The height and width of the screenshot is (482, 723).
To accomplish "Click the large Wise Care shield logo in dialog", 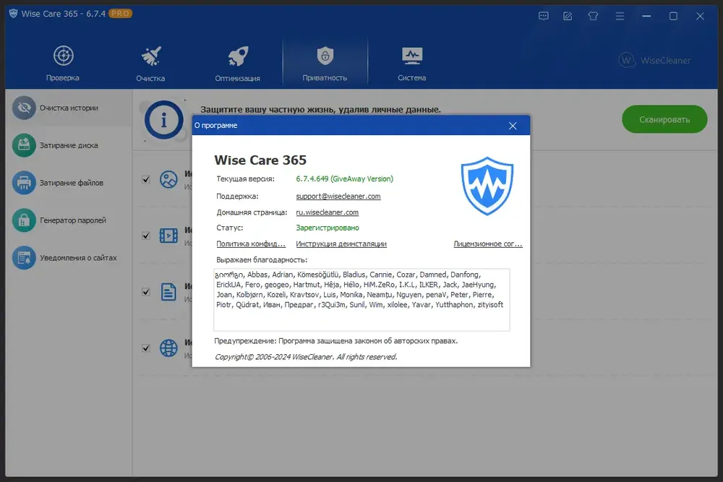I will (x=487, y=186).
